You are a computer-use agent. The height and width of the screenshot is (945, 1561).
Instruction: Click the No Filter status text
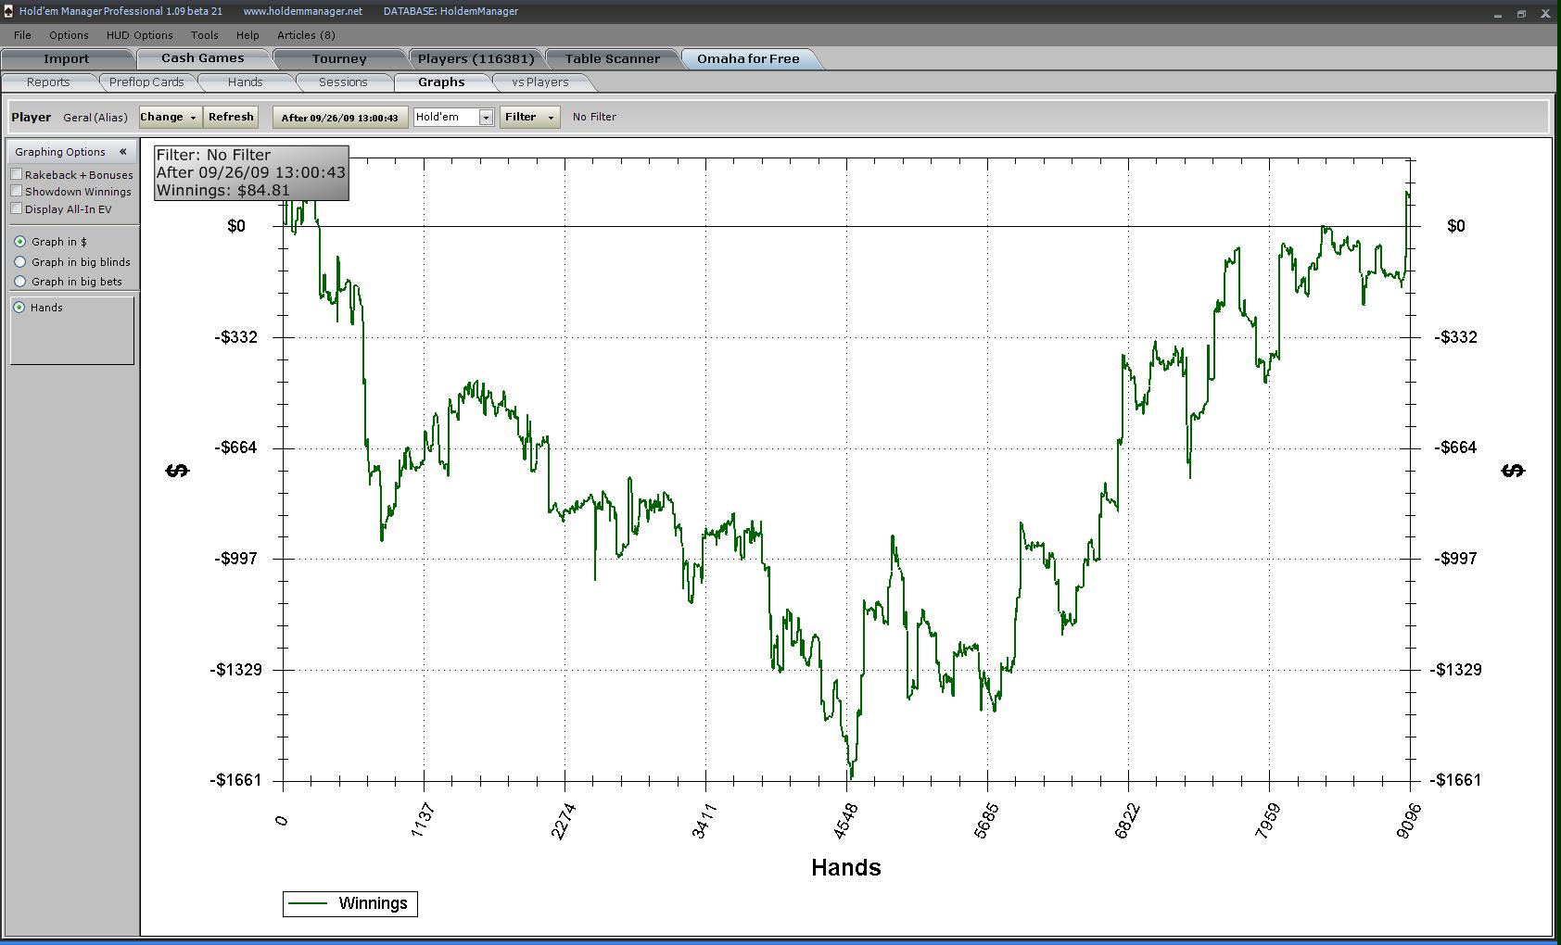point(594,117)
